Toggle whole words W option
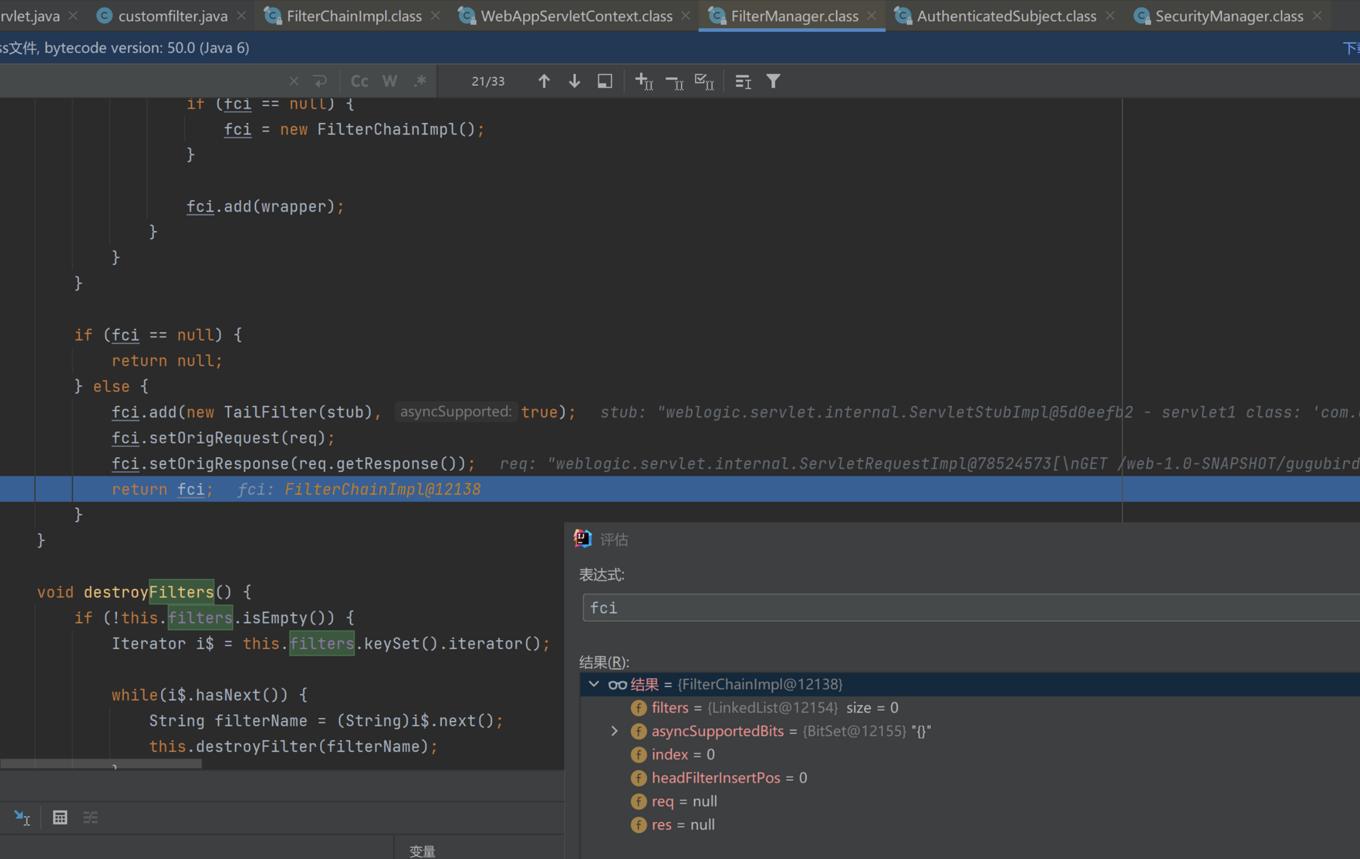 click(389, 81)
